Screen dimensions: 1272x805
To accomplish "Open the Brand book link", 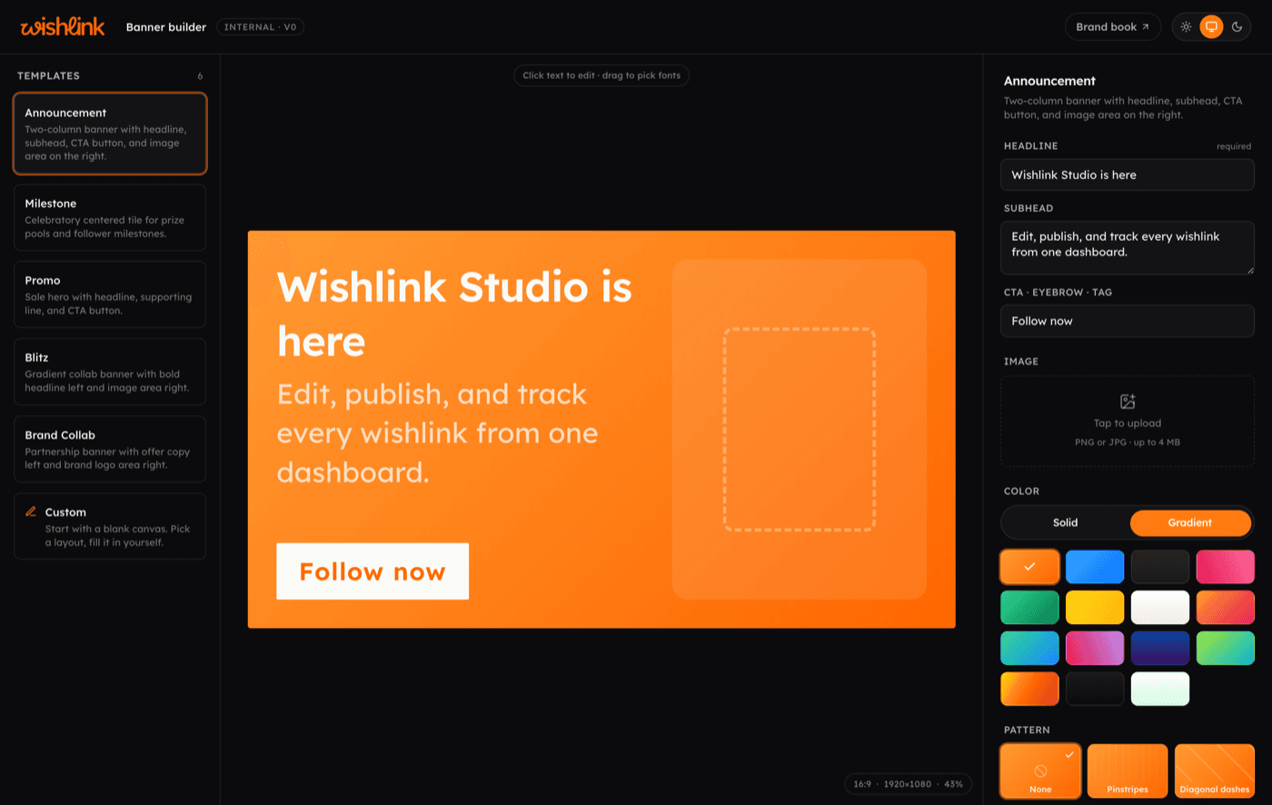I will point(1113,27).
